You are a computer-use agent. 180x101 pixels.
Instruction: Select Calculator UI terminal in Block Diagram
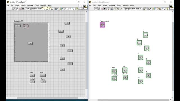coord(102,25)
